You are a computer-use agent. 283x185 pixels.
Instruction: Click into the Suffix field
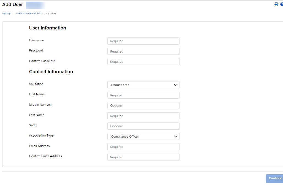click(143, 126)
